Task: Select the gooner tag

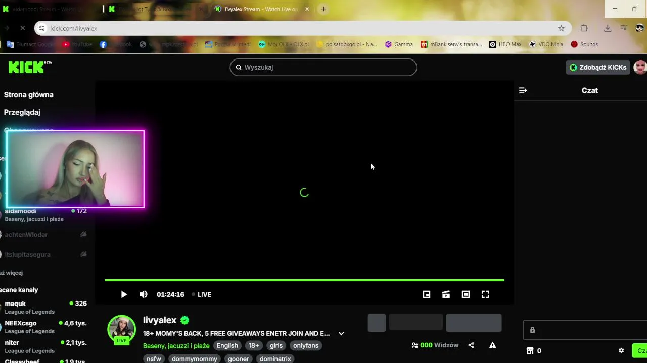Action: (239, 359)
